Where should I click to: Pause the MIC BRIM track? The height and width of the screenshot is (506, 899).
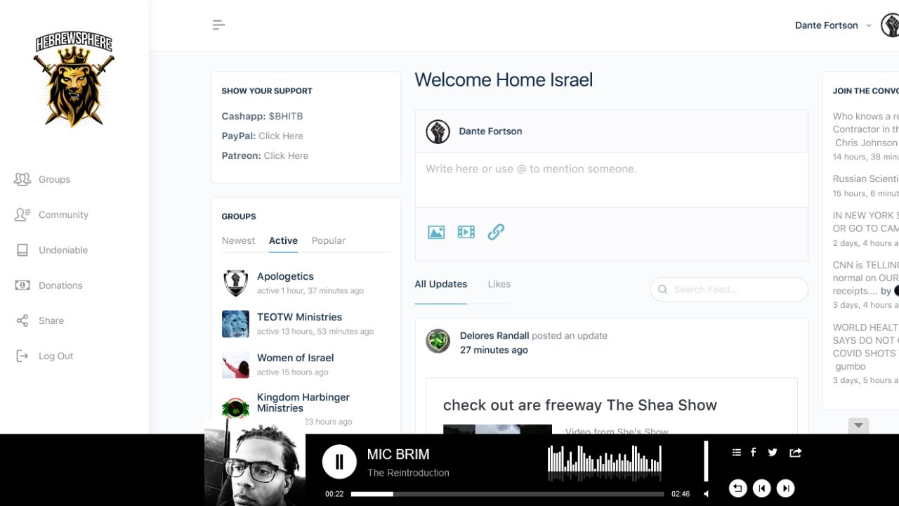point(339,462)
